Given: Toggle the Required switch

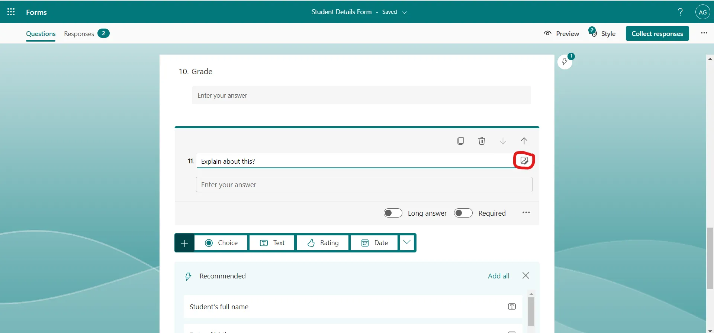Looking at the screenshot, I should (x=463, y=213).
